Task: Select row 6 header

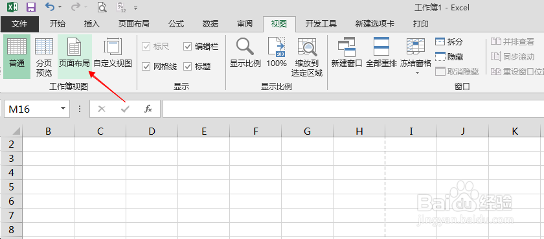Action: [x=11, y=201]
